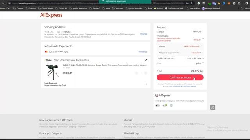Click the password key icon in address bar
The width and height of the screenshot is (250, 140).
[187, 3]
